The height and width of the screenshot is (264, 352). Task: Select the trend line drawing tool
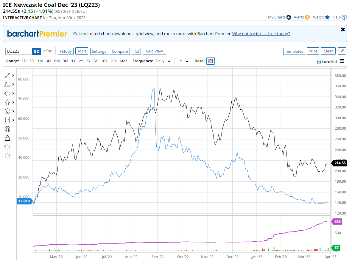[8, 75]
